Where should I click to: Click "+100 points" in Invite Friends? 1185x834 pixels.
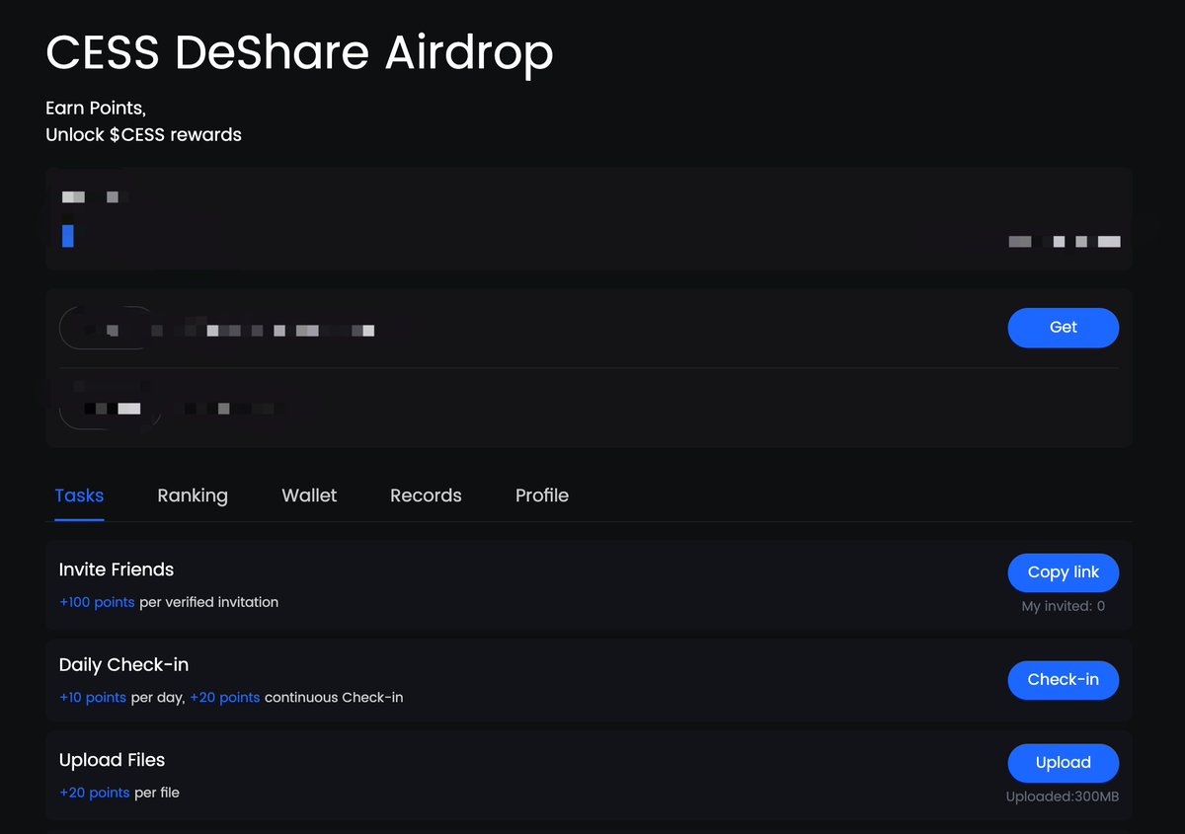point(97,602)
